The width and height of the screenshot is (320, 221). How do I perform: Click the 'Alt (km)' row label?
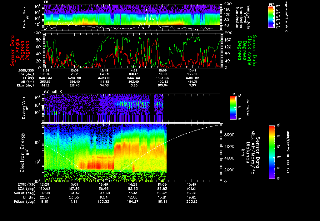tap(28, 81)
